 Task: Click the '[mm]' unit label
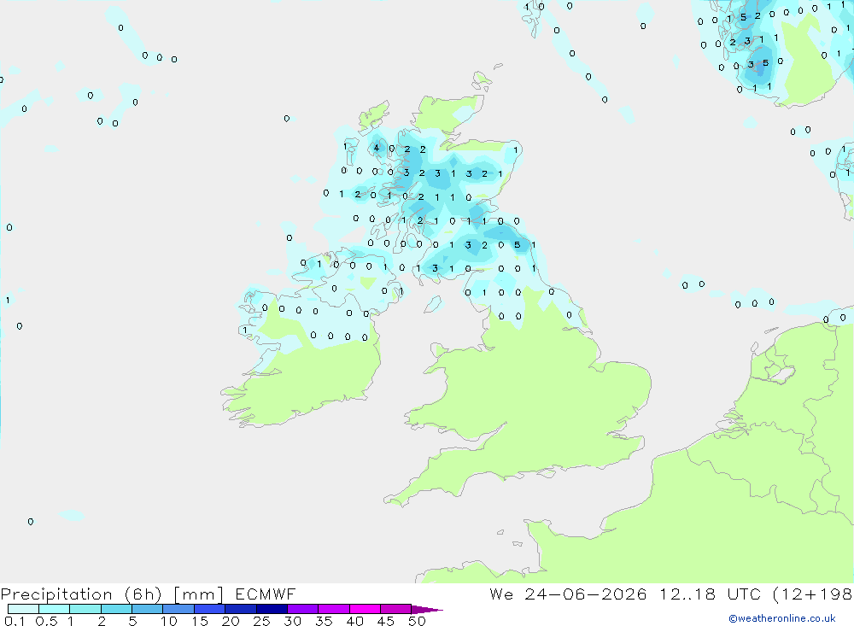pos(198,594)
